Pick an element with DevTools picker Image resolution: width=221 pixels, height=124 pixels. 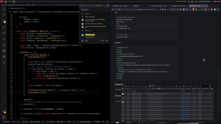coord(123,86)
